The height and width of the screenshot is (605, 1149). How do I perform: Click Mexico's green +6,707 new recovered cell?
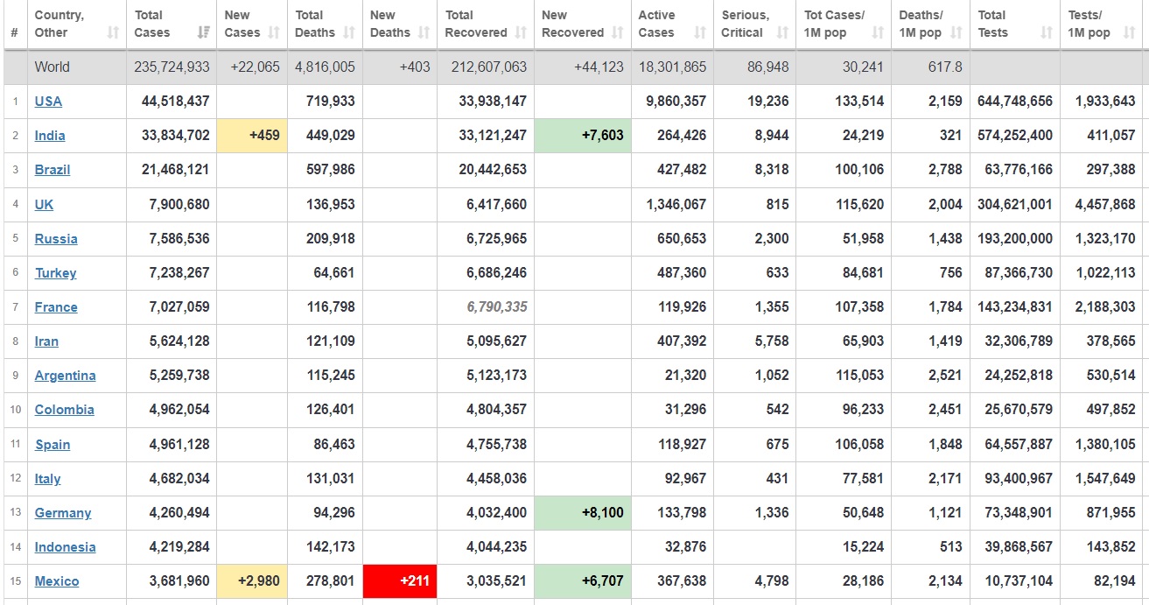coord(583,581)
